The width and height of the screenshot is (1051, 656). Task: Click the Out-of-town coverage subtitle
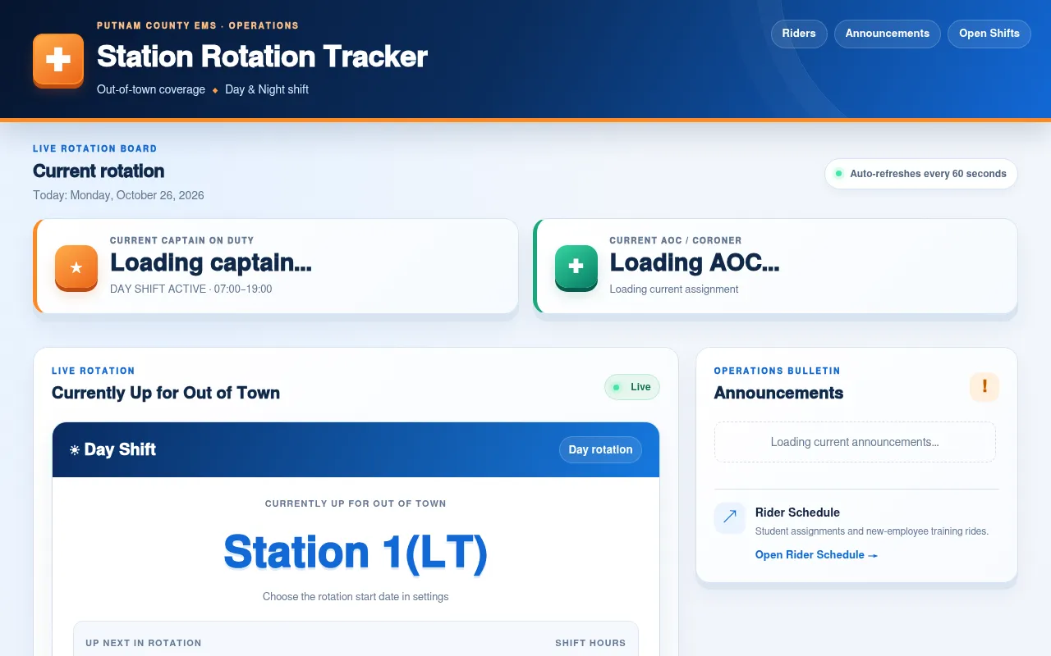click(x=151, y=89)
